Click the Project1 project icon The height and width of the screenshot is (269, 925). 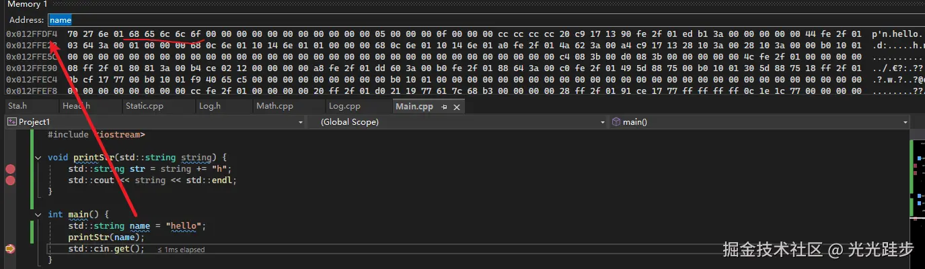click(11, 122)
